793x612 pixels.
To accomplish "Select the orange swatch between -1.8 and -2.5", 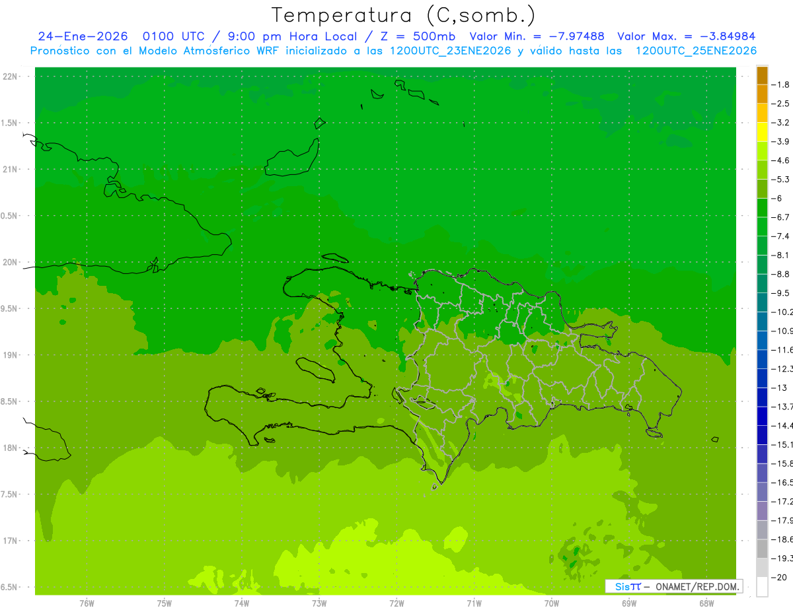I will [x=762, y=94].
